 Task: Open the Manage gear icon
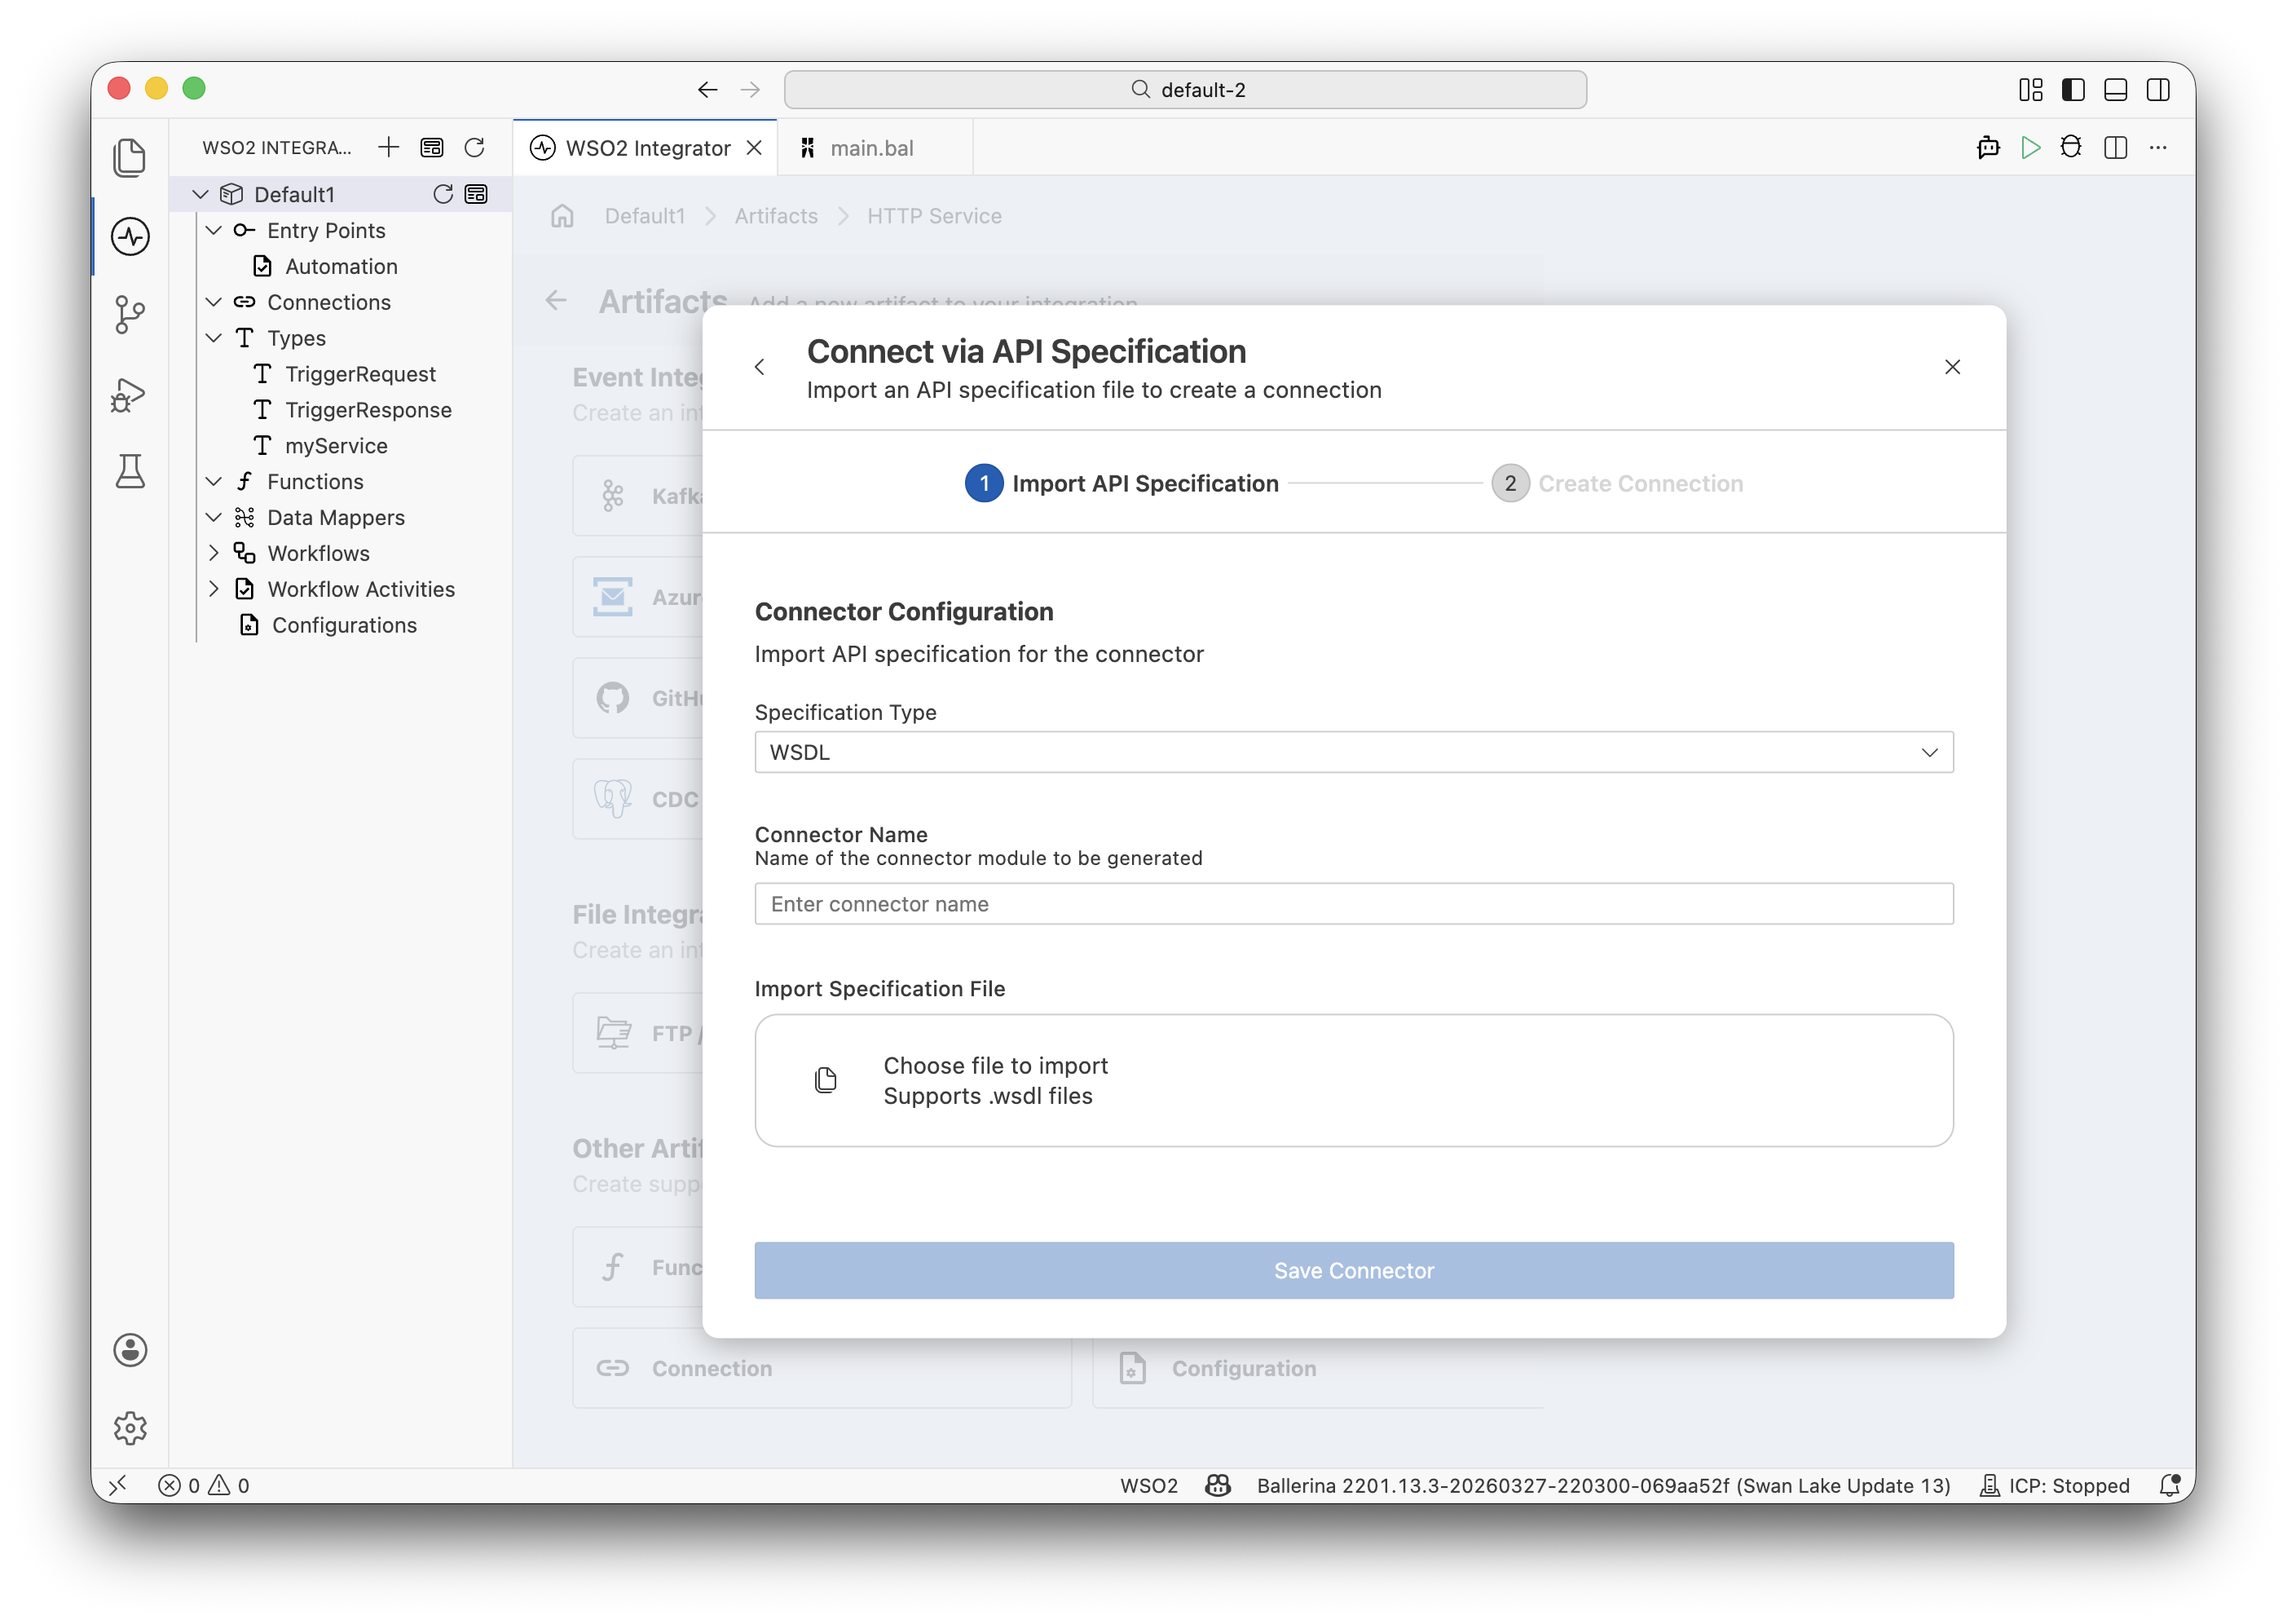tap(130, 1428)
